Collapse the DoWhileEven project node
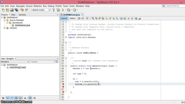Viewport: 185px width, 104px height. (x=2, y=18)
